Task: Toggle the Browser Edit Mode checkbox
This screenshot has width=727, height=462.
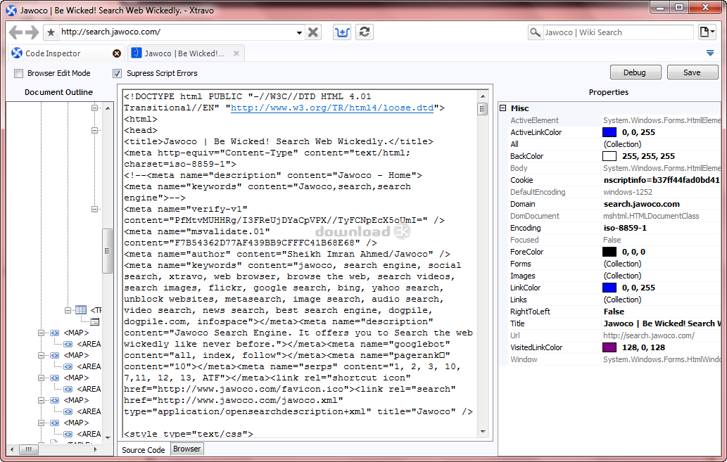Action: (x=18, y=73)
